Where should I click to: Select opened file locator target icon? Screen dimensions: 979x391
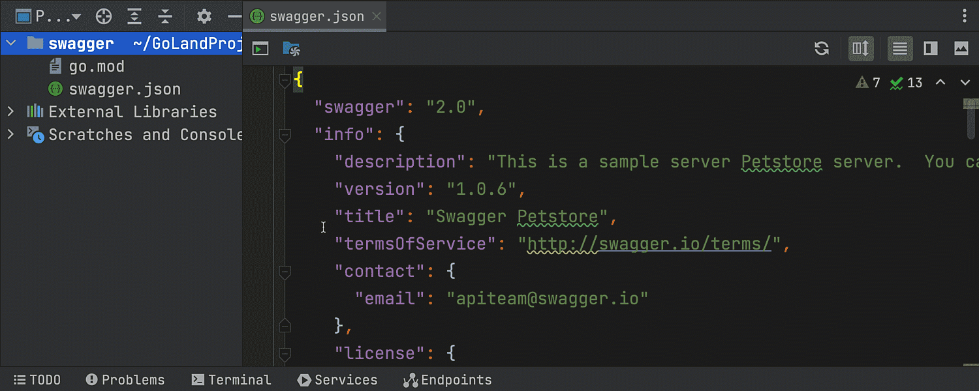(104, 16)
